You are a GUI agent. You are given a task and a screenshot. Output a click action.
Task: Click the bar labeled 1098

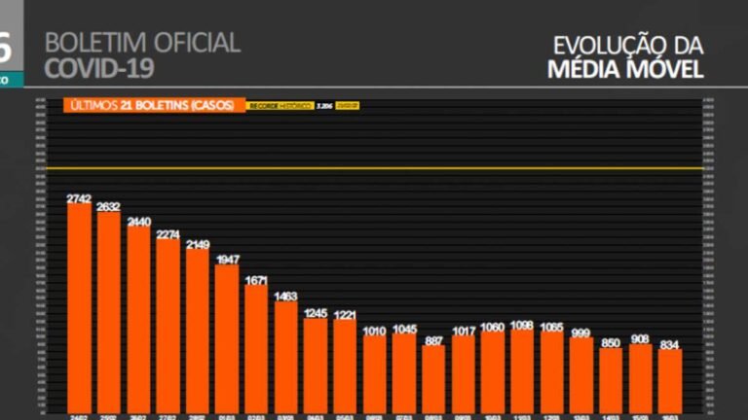pos(523,367)
